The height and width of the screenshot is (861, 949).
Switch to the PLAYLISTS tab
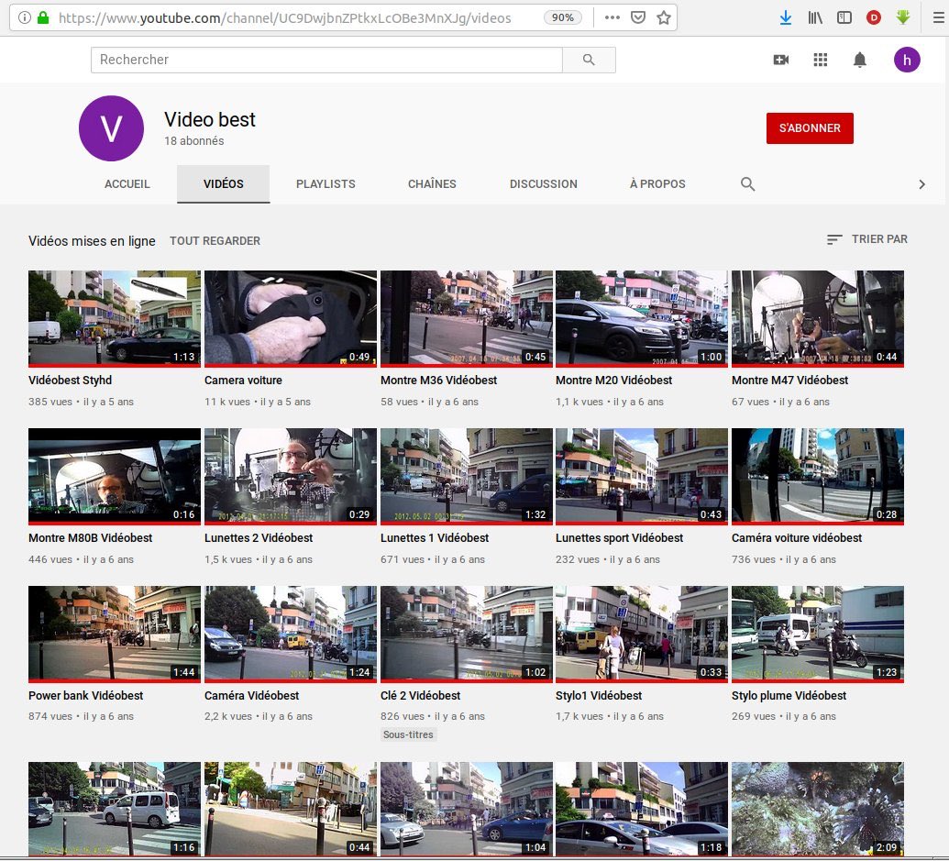point(326,184)
